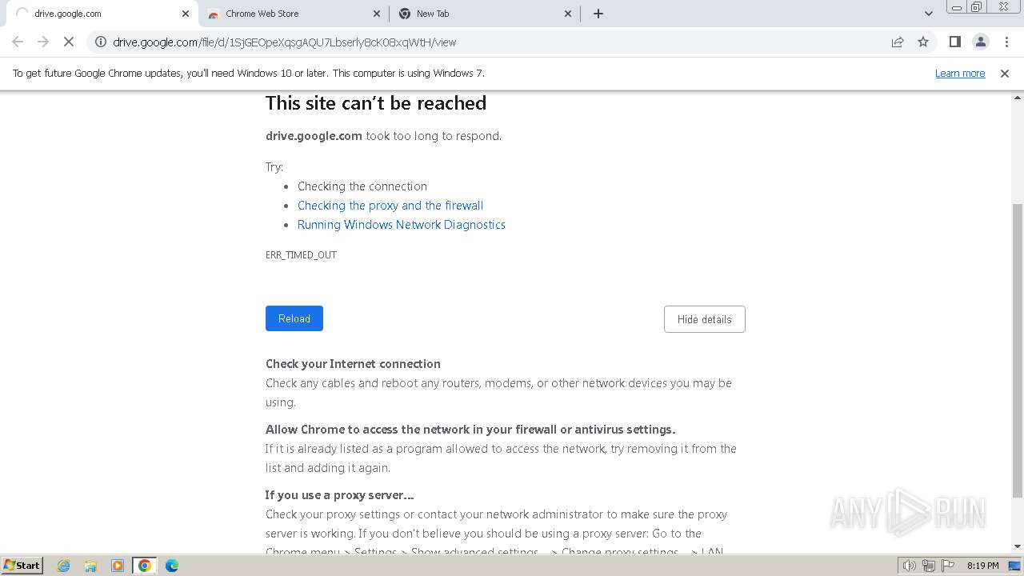Open a new tab with plus button

598,14
